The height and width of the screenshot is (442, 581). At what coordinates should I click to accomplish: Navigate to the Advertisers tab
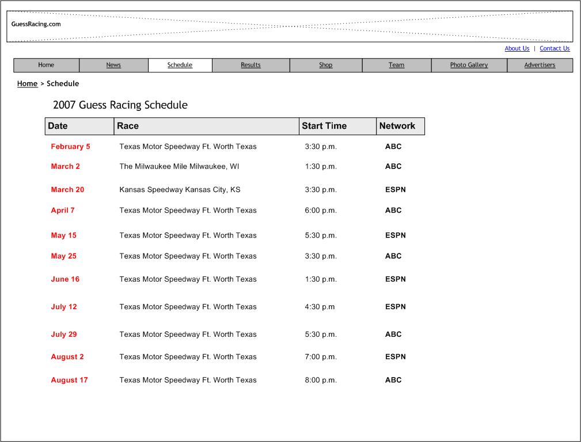540,65
